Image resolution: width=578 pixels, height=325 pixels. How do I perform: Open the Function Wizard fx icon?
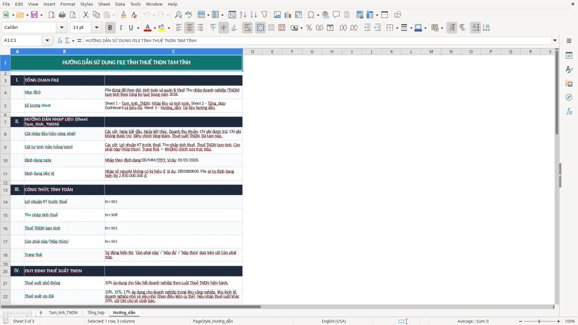point(60,40)
